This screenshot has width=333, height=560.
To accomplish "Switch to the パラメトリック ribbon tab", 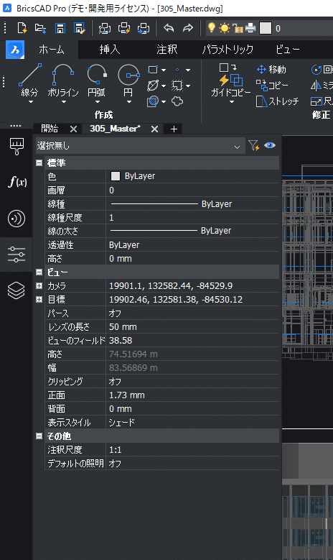I will pyautogui.click(x=228, y=50).
